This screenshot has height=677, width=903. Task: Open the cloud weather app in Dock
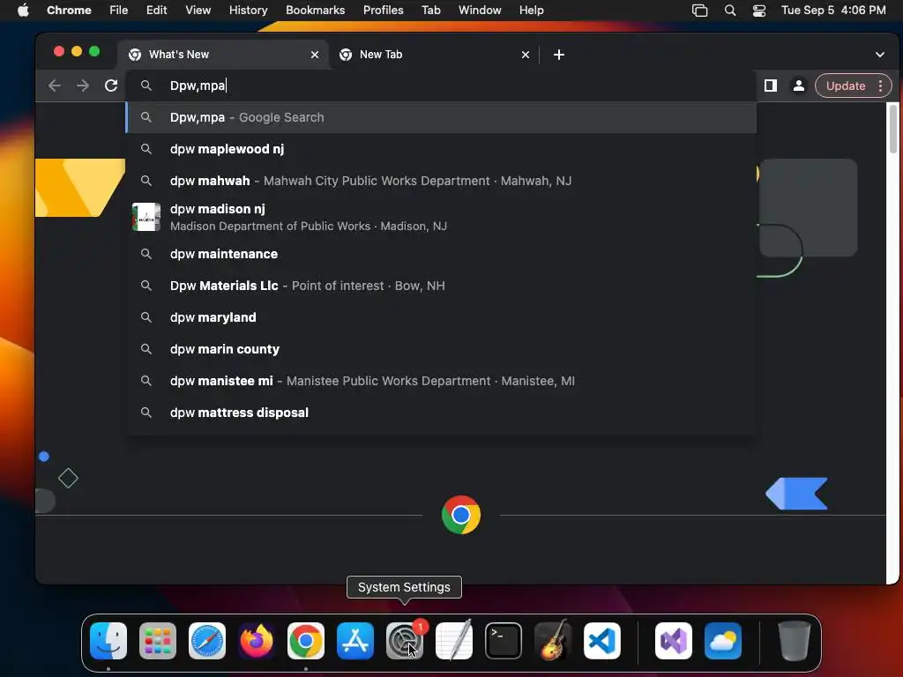tap(723, 641)
